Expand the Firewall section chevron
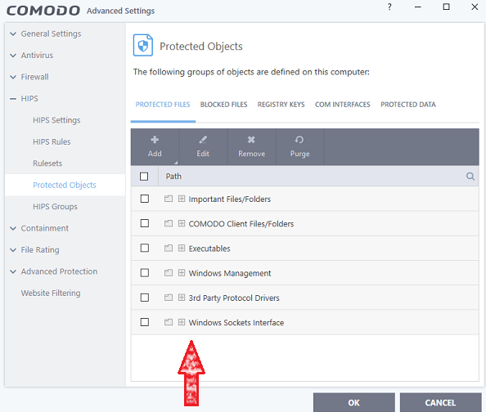Viewport: 486px width, 412px height. tap(13, 77)
